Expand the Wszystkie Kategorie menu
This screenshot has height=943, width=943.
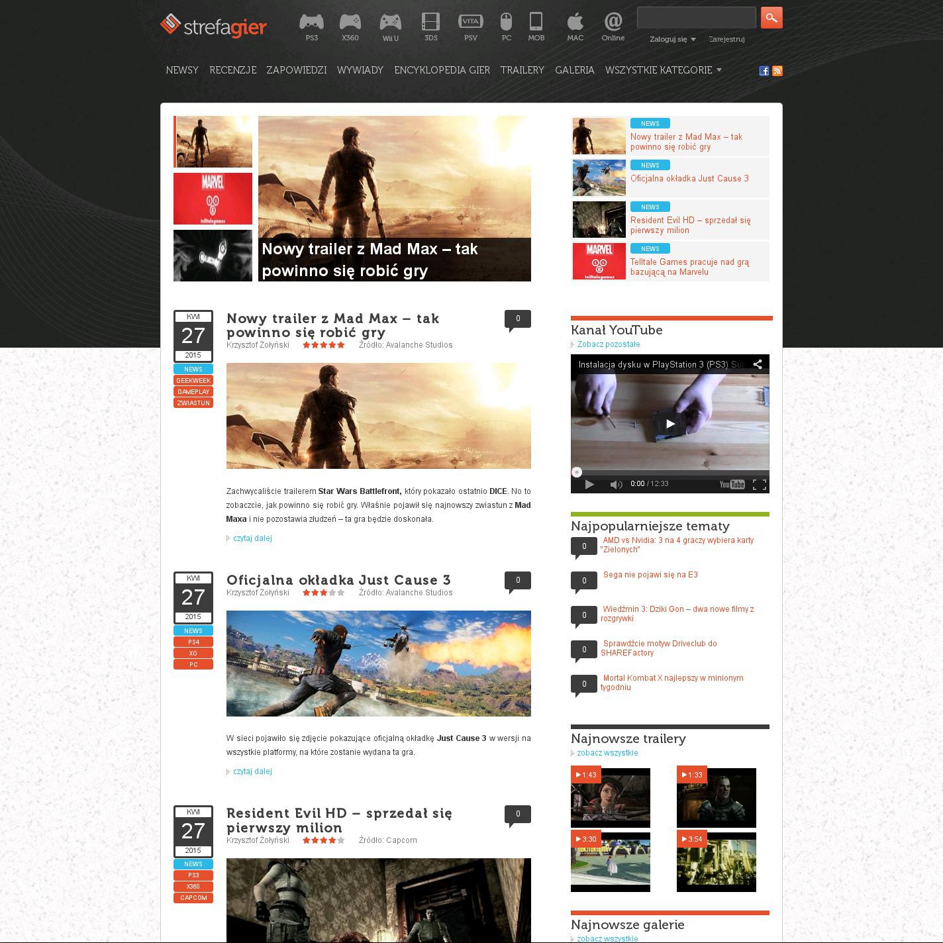pyautogui.click(x=663, y=70)
